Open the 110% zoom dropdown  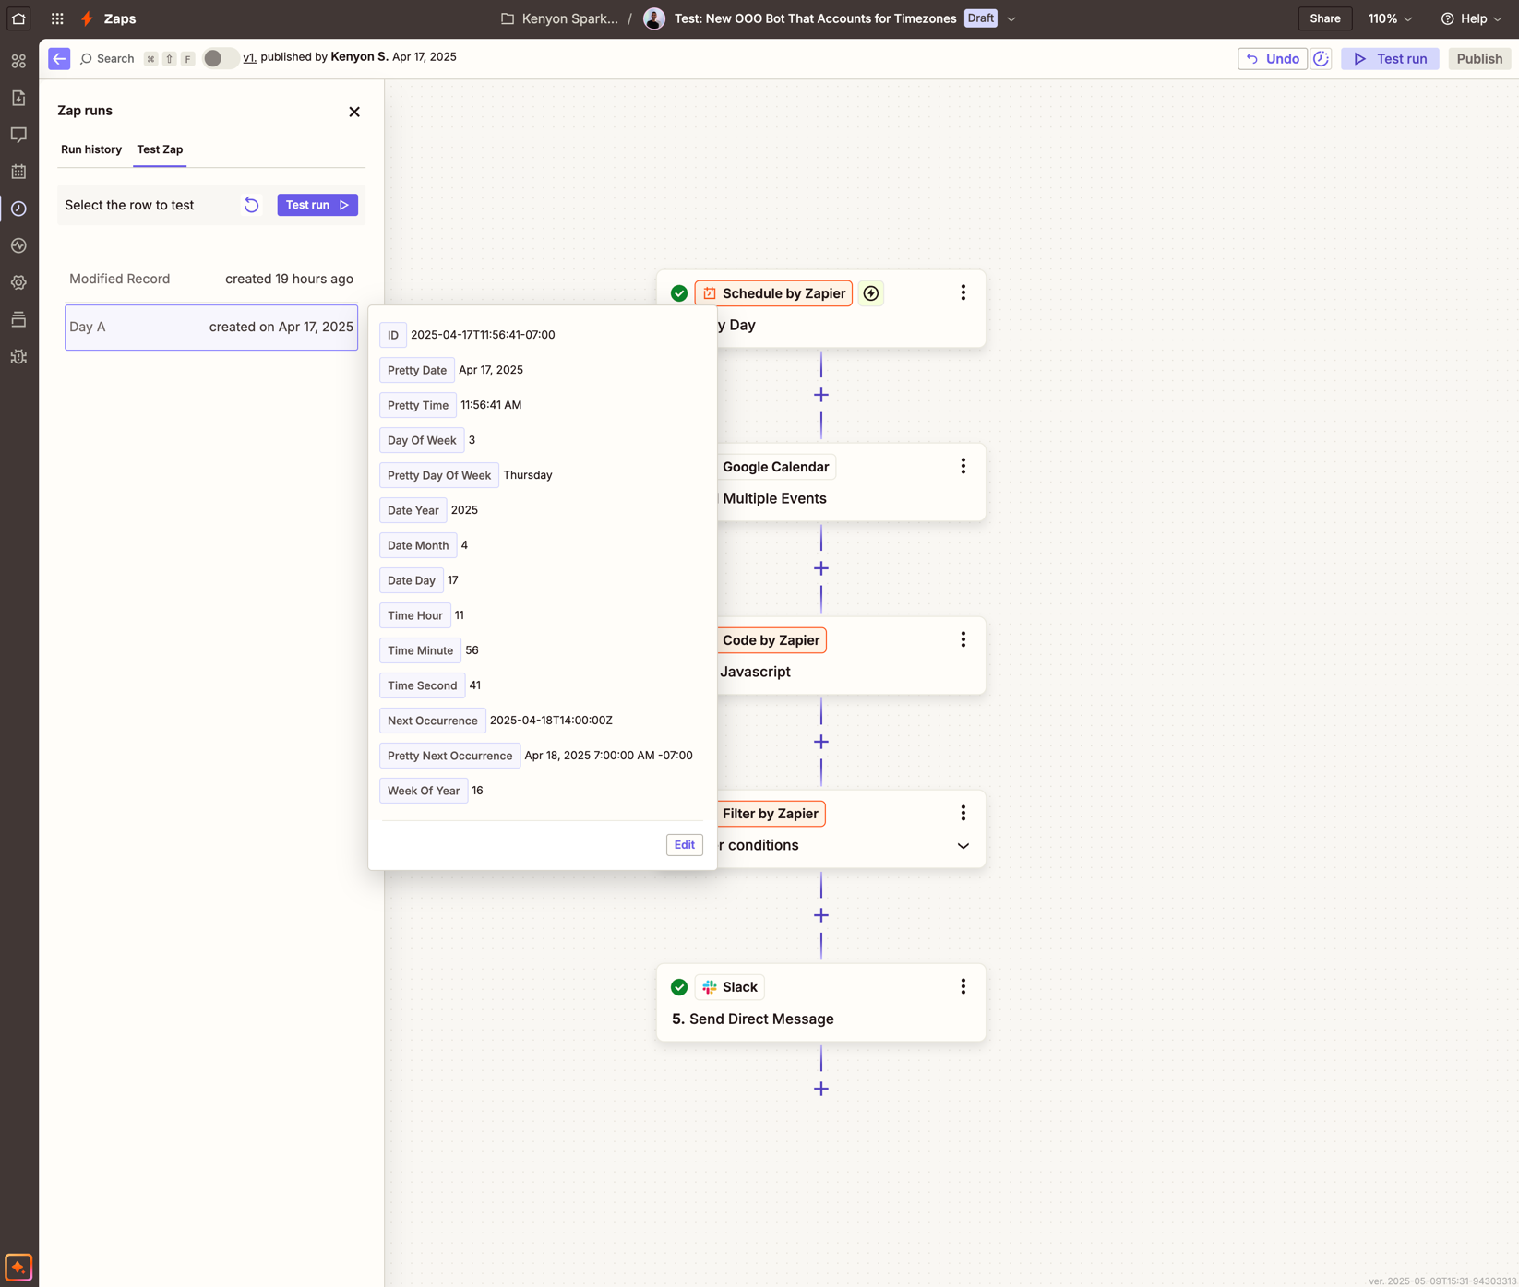click(x=1390, y=18)
